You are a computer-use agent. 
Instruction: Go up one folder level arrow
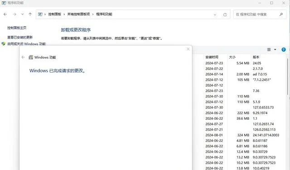pyautogui.click(x=30, y=14)
